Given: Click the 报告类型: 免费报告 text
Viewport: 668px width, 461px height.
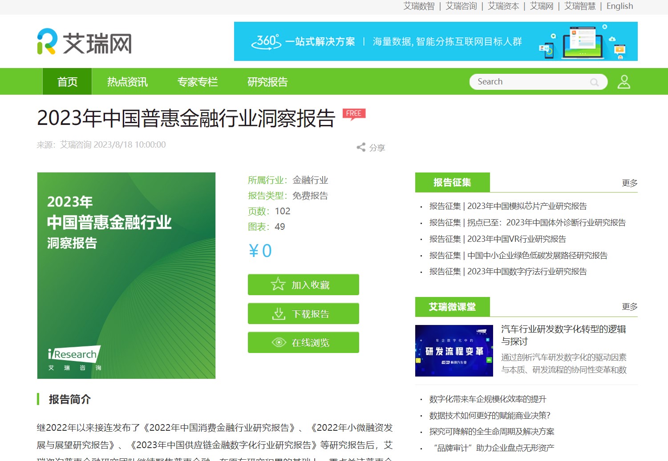Looking at the screenshot, I should point(288,196).
